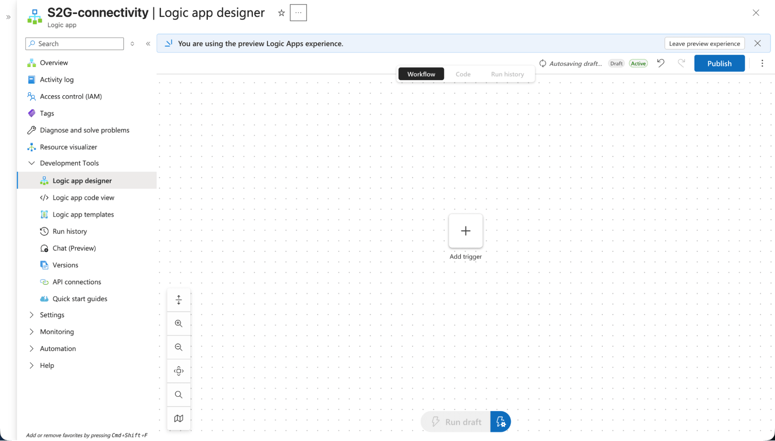Toggle the minimap control
The width and height of the screenshot is (775, 441).
(x=179, y=418)
